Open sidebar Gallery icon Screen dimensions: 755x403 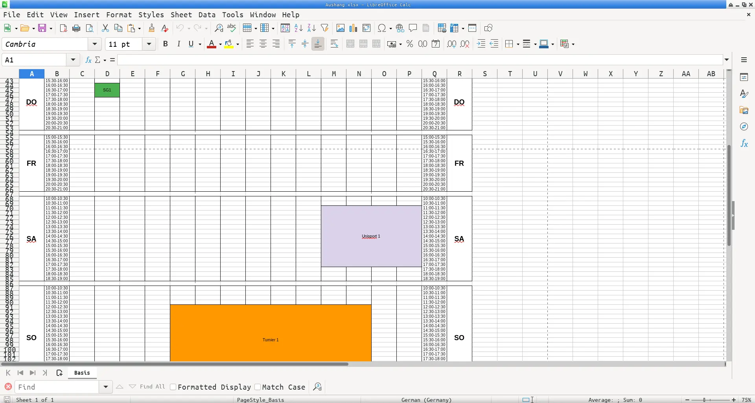point(744,110)
